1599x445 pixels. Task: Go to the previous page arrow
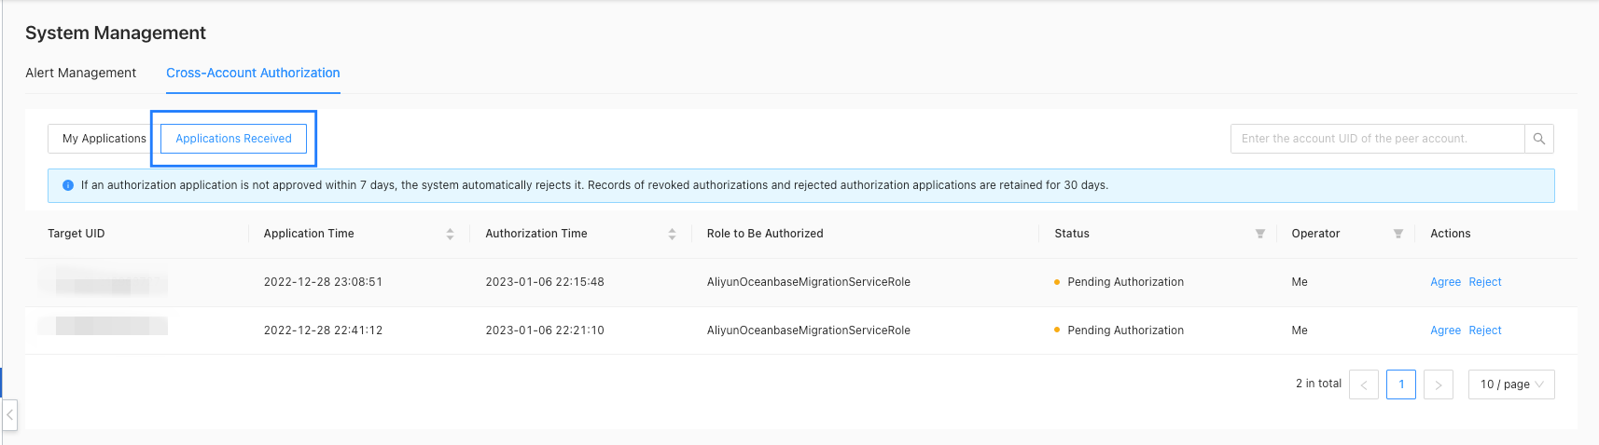(1364, 384)
